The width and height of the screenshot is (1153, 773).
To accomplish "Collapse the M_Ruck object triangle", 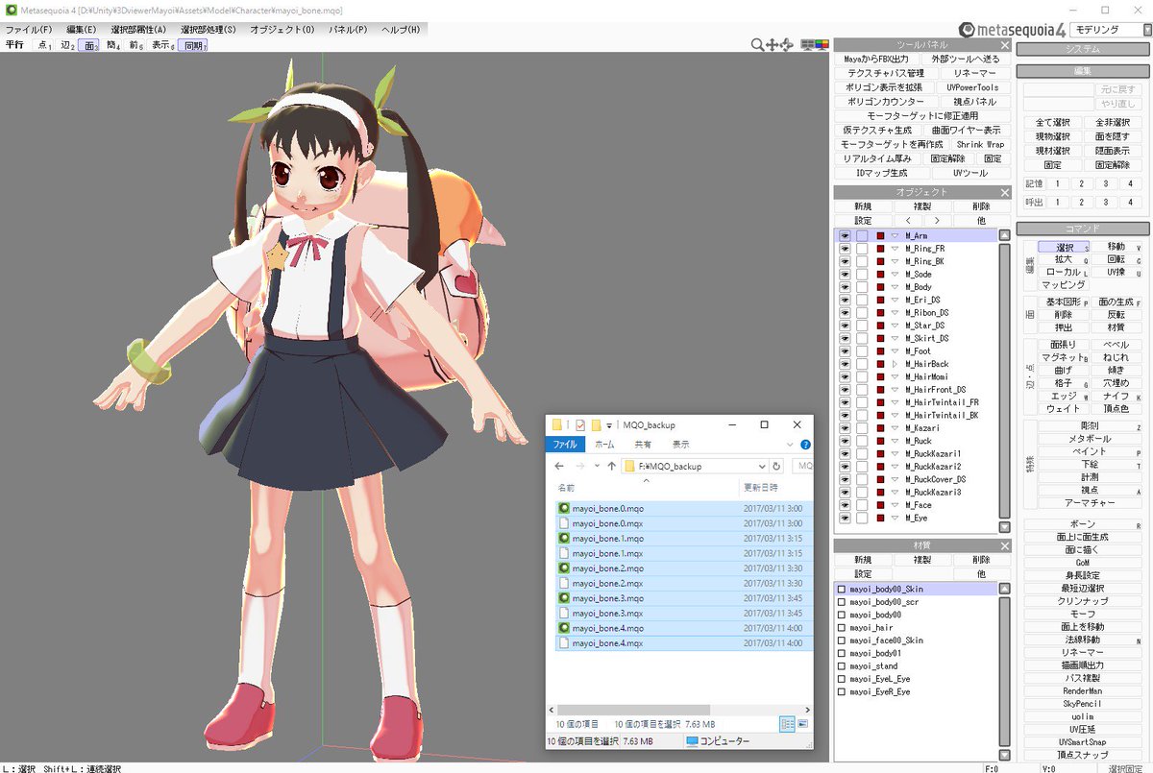I will tap(895, 441).
